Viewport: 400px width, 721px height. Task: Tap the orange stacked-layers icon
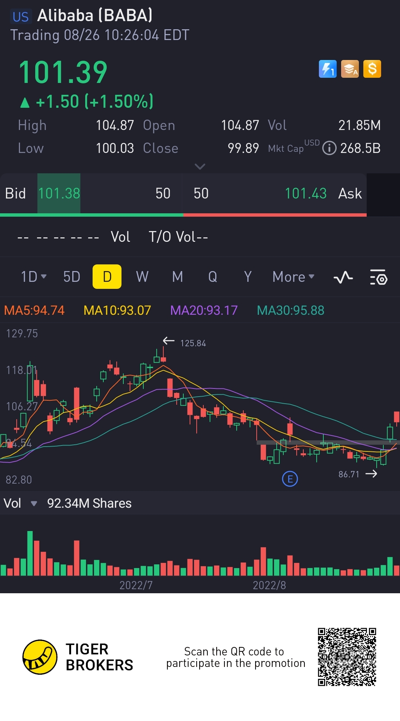(350, 69)
